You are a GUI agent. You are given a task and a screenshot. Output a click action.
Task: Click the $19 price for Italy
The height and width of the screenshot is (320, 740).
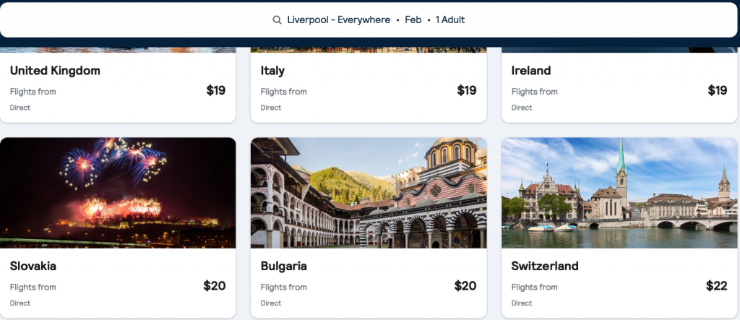click(467, 90)
